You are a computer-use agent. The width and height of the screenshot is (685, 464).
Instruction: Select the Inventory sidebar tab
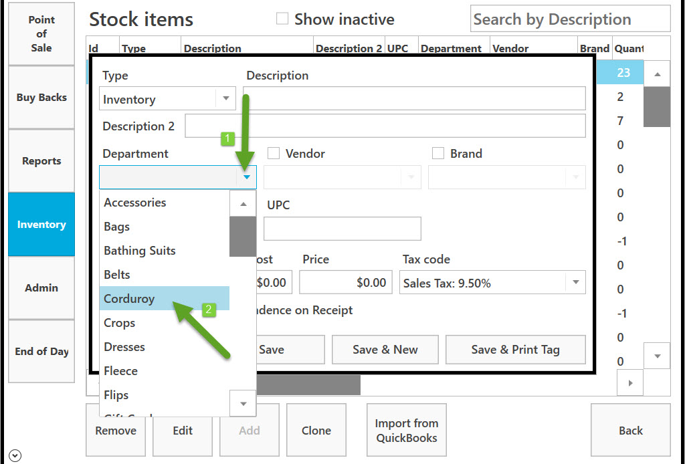41,225
